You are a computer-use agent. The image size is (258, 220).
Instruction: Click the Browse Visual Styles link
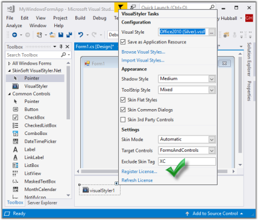(x=143, y=52)
